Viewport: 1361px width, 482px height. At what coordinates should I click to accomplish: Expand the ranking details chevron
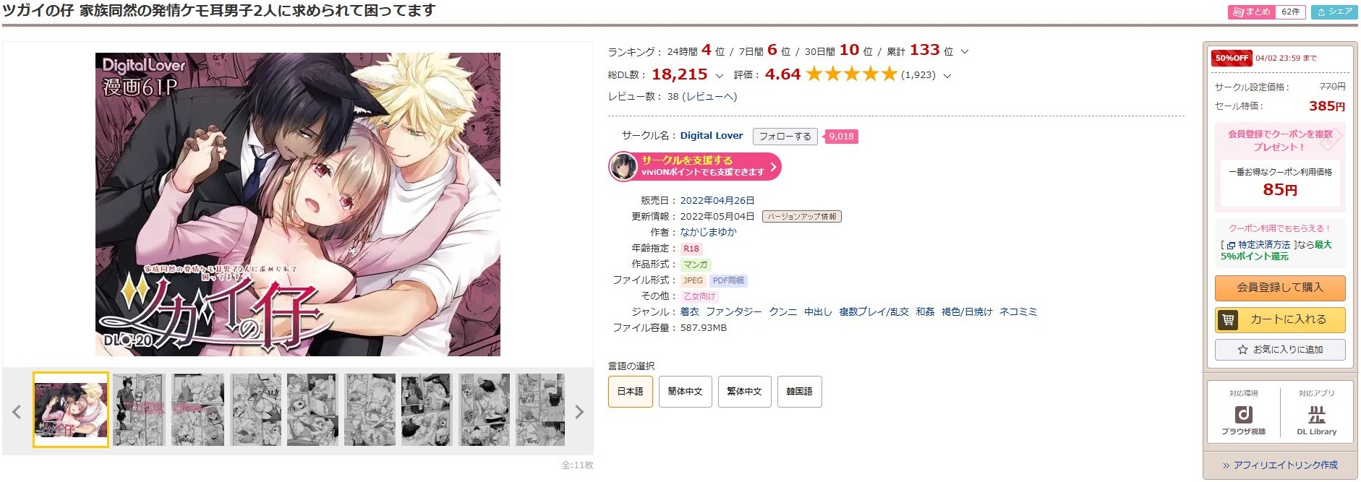coord(964,52)
